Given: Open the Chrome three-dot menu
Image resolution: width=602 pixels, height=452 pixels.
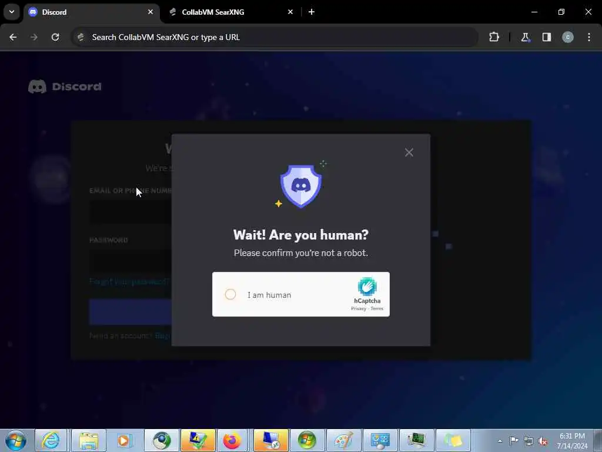Looking at the screenshot, I should [x=589, y=37].
